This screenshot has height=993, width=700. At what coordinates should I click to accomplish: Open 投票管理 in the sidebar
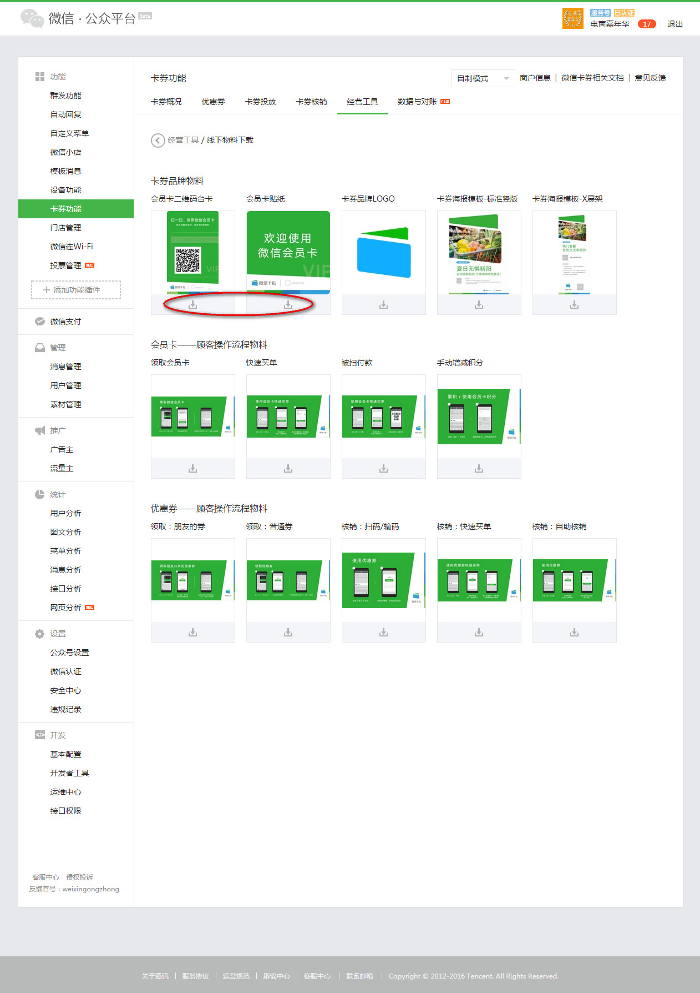point(65,265)
